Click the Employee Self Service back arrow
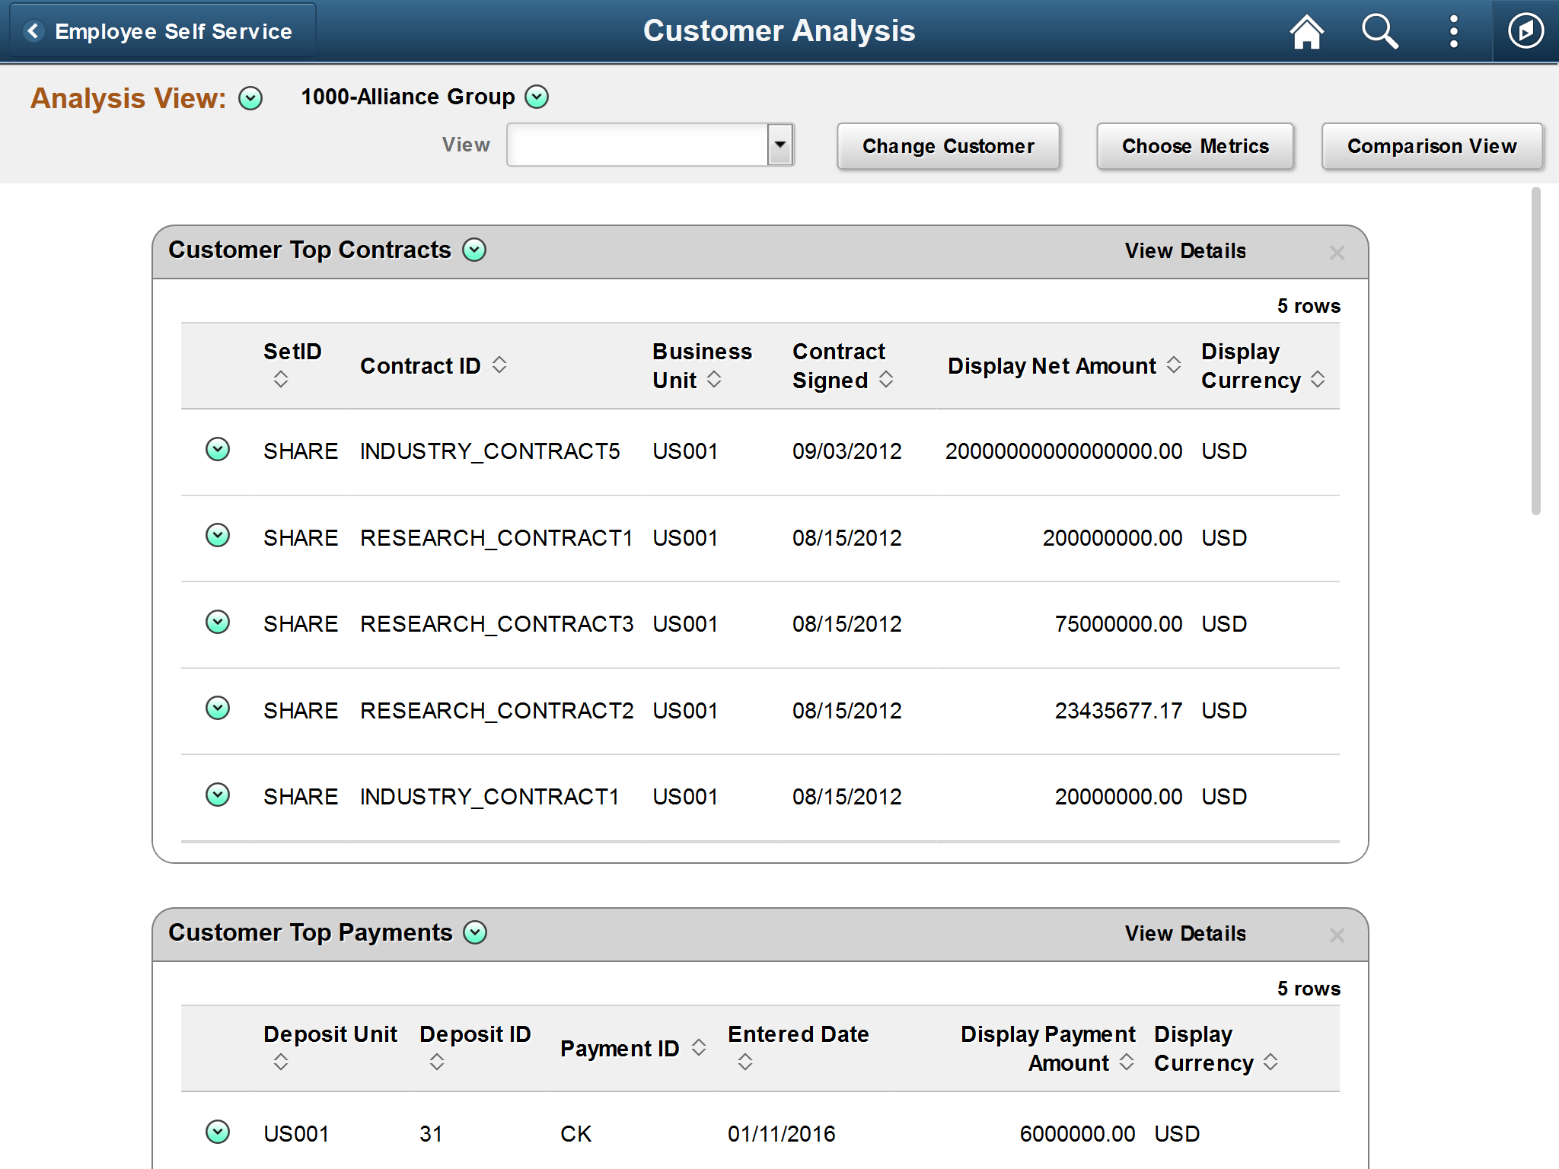The width and height of the screenshot is (1559, 1169). click(33, 31)
